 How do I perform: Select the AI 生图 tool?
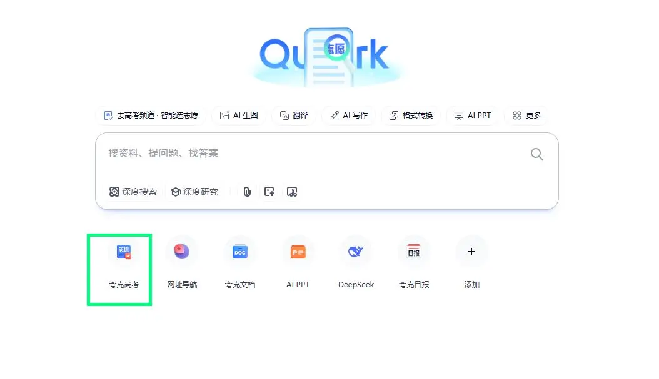pyautogui.click(x=239, y=116)
